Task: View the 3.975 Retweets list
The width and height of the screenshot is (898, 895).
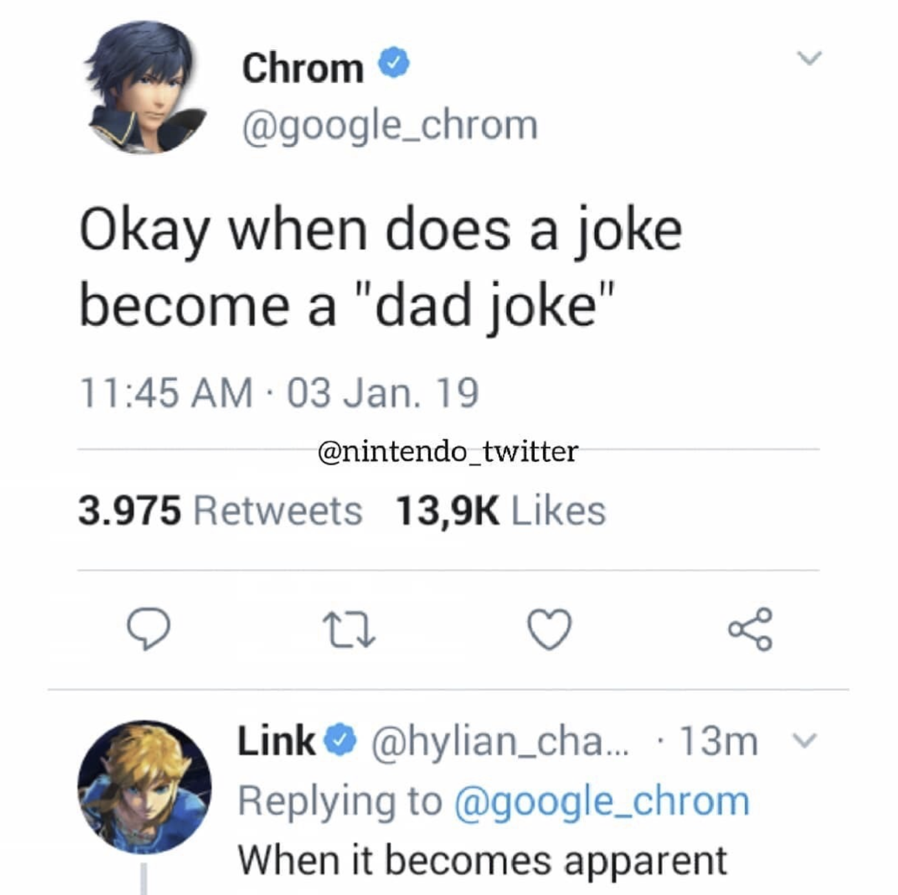Action: 220,511
